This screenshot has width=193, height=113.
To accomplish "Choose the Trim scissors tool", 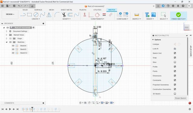I will (x=64, y=15).
